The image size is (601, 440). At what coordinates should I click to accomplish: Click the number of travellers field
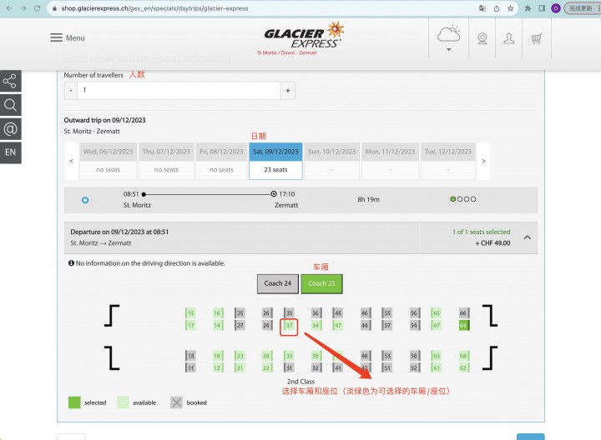point(179,91)
